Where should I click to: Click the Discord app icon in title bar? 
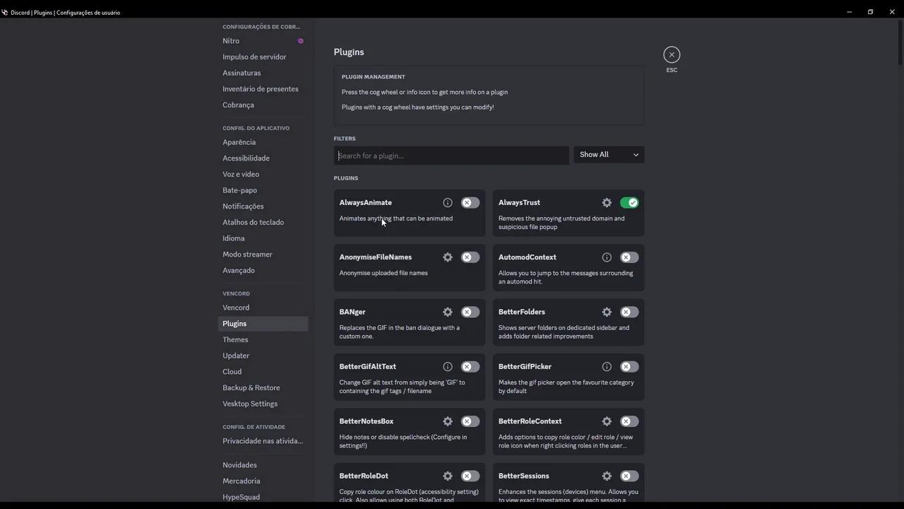[5, 12]
